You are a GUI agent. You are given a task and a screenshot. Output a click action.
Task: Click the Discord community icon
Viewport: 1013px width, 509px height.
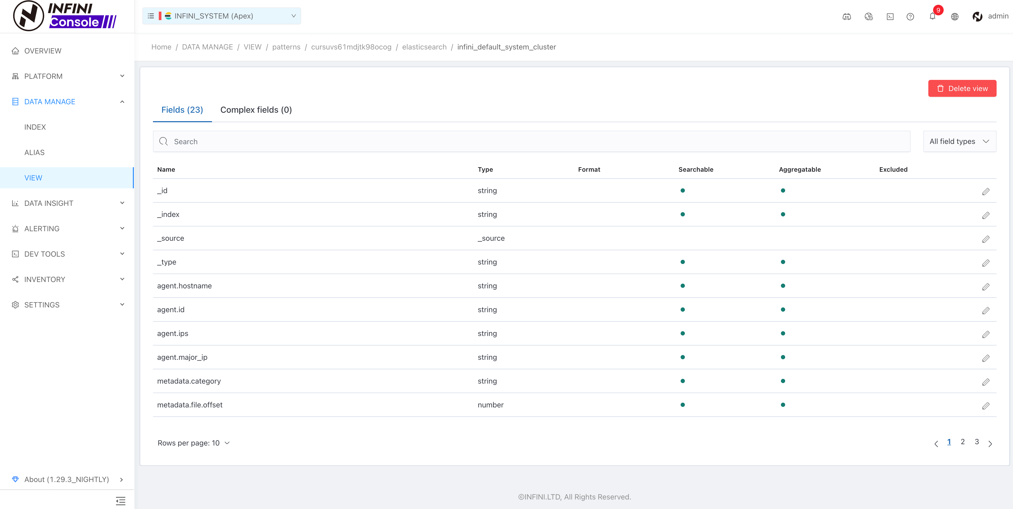[847, 16]
